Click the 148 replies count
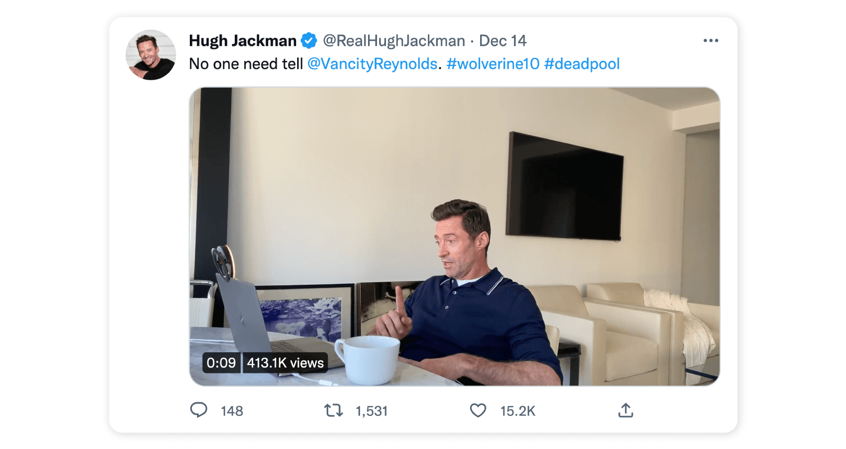This screenshot has width=846, height=449. coord(232,411)
